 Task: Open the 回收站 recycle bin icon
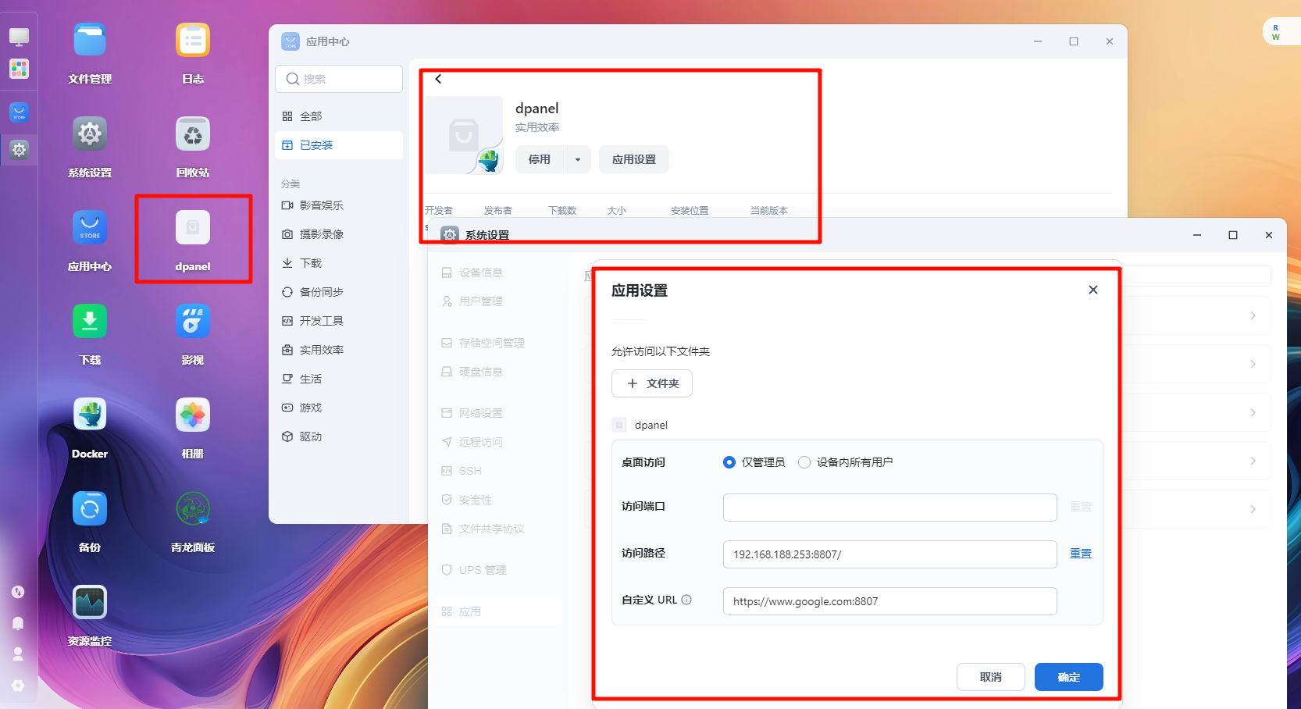(193, 134)
